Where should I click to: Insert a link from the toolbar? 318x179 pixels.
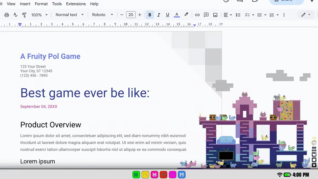(x=197, y=15)
